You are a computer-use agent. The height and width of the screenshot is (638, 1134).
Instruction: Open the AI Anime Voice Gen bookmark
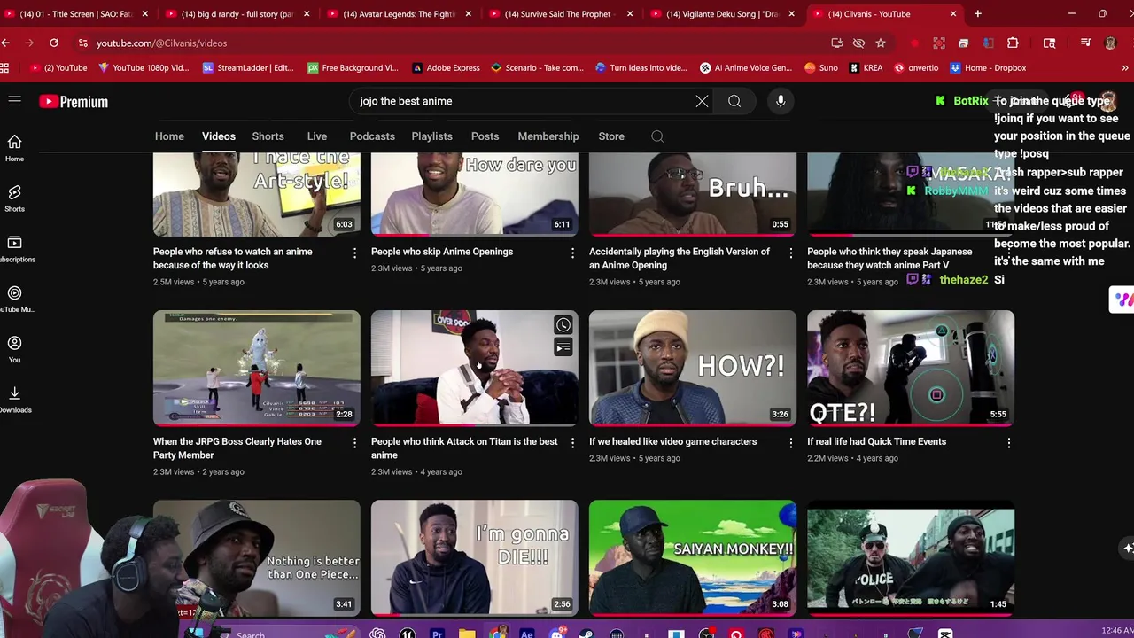[x=745, y=67]
